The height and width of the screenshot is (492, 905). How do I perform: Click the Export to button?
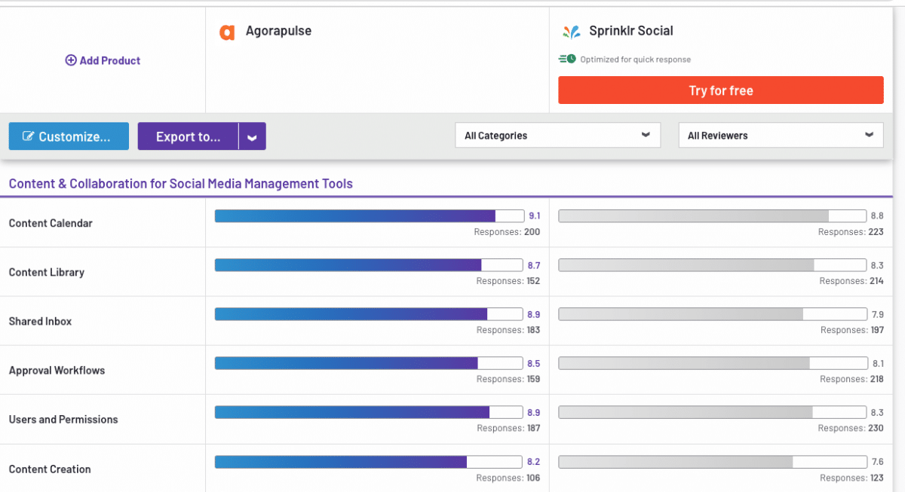(x=188, y=137)
